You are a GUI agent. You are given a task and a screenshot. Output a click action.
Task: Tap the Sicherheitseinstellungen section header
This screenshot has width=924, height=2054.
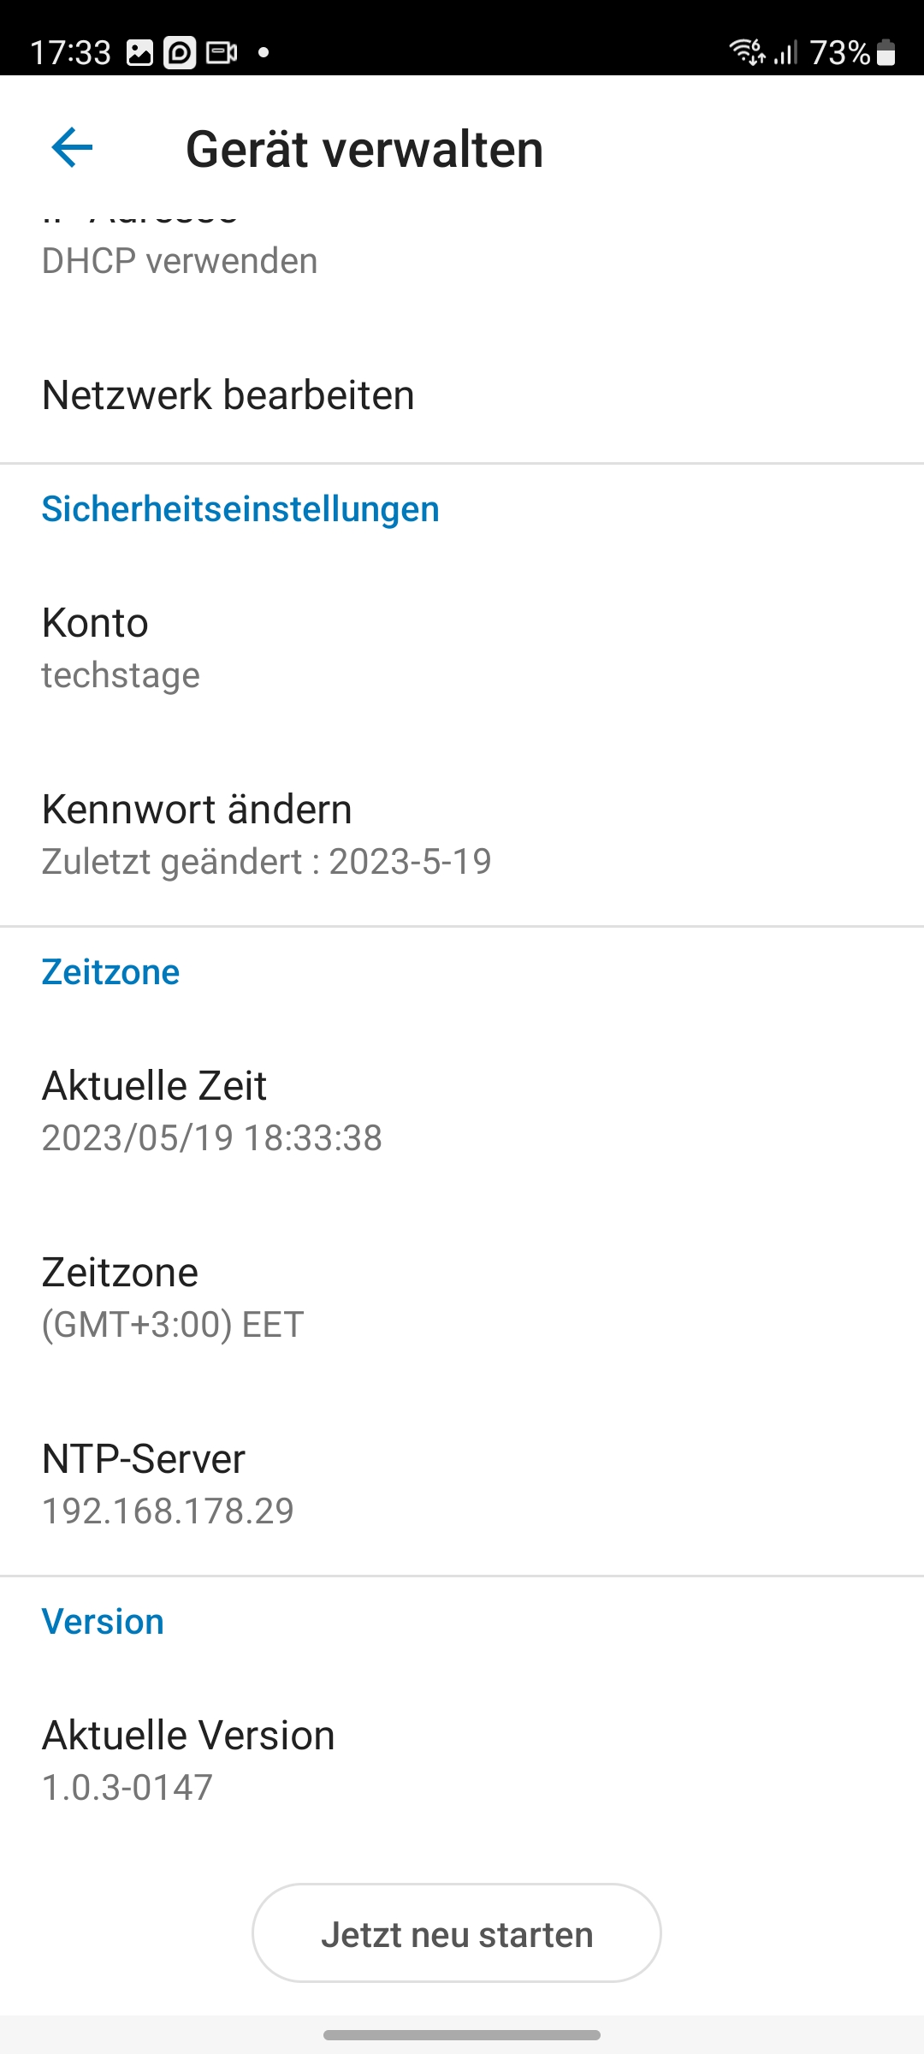tap(240, 509)
